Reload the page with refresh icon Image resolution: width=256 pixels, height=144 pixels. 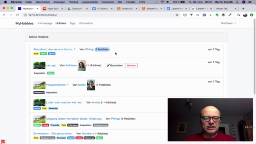tap(17, 15)
